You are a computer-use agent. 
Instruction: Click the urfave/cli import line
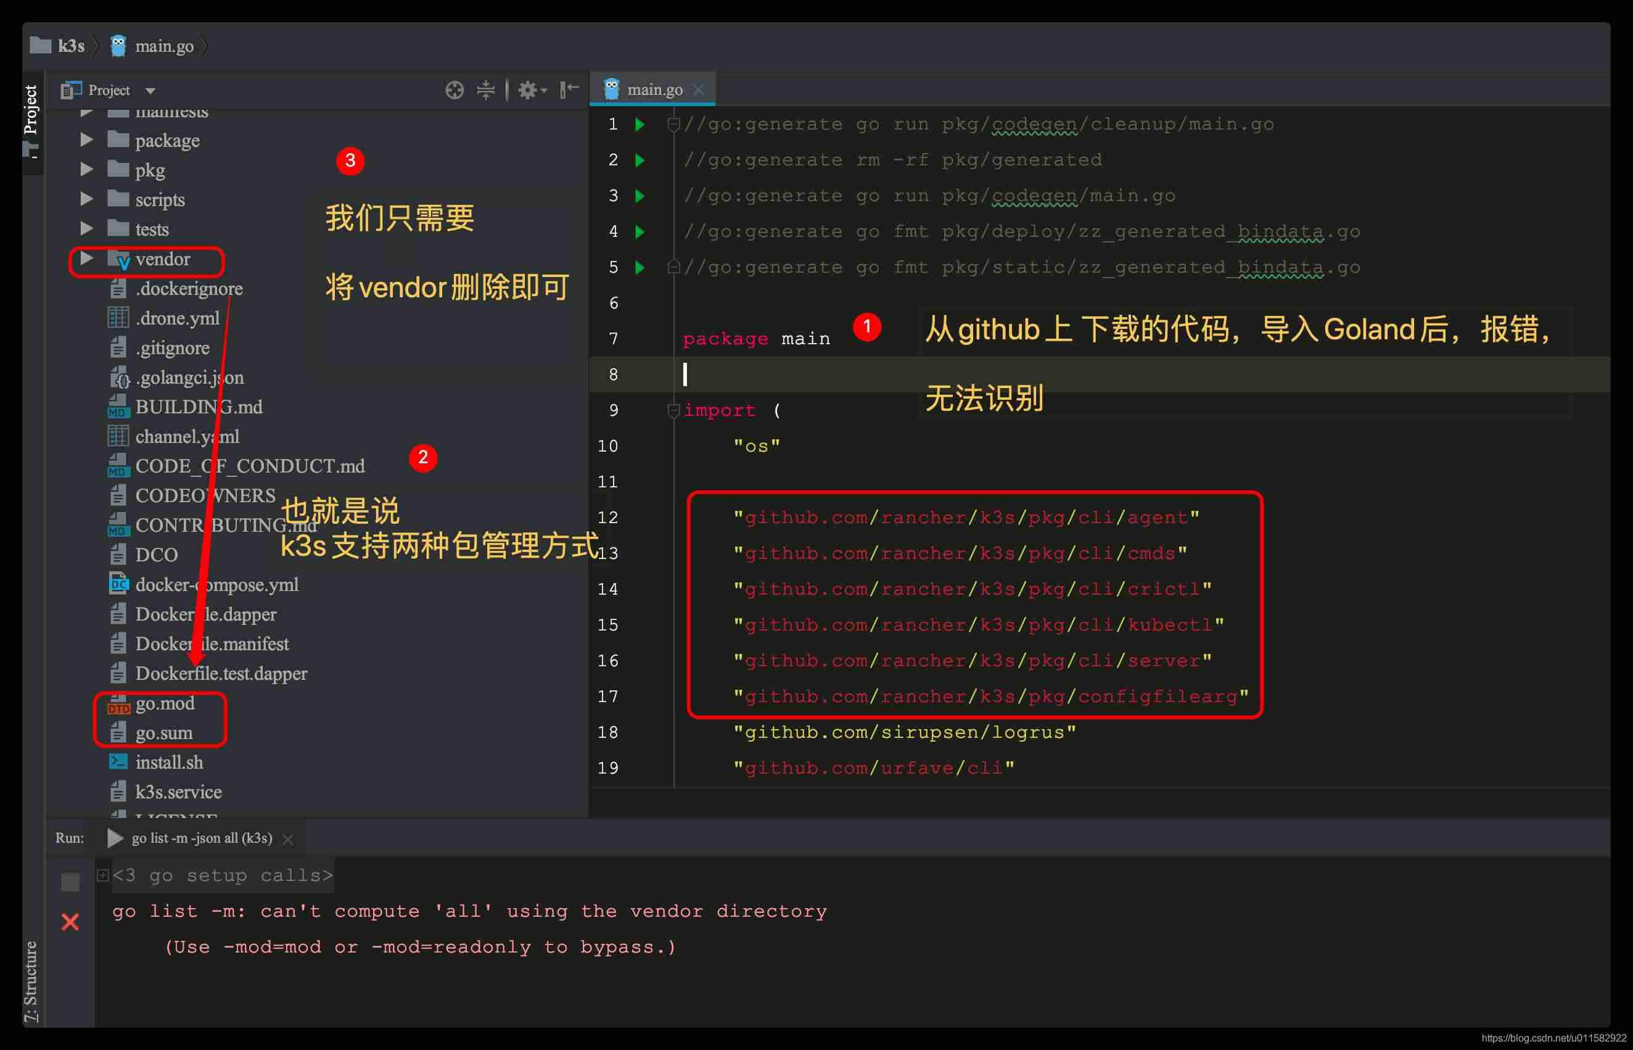pos(874,767)
